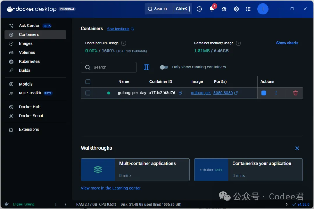Screen dimensions: 314x209
Task: Click version v4.55.0 in status bar
Action: tap(303, 204)
